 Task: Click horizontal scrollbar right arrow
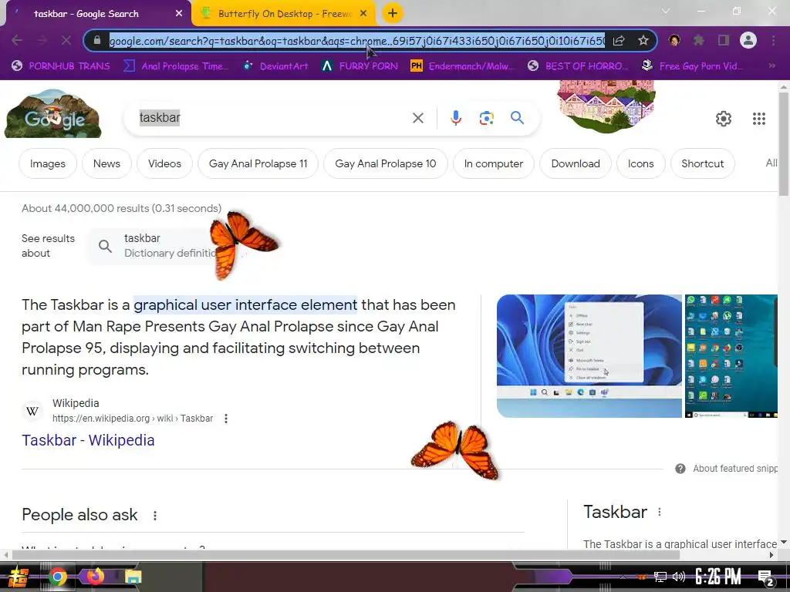pyautogui.click(x=771, y=555)
